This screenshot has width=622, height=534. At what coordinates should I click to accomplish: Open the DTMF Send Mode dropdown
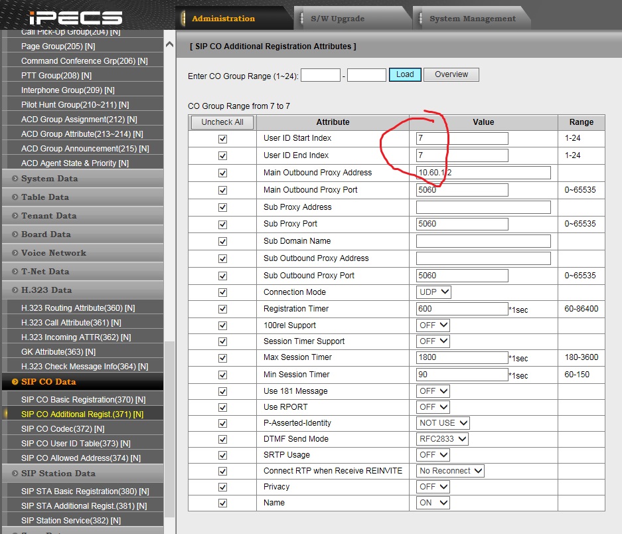(443, 439)
